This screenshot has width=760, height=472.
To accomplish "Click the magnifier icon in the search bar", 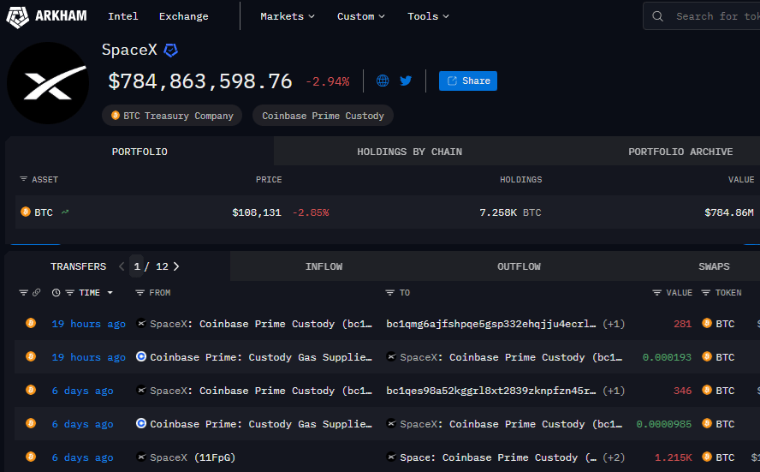I will 657,16.
